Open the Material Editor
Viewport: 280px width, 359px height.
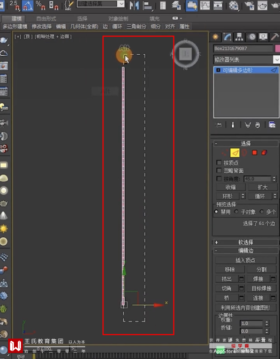click(233, 5)
